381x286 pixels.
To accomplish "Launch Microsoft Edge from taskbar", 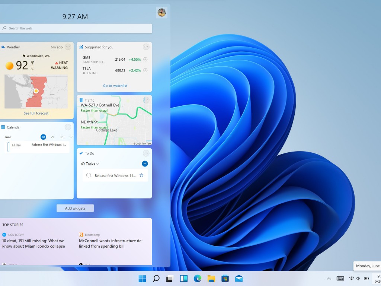I will [x=198, y=279].
